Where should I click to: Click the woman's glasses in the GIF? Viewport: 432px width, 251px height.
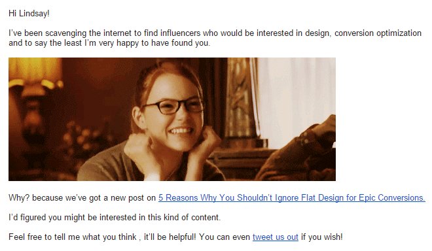173,107
